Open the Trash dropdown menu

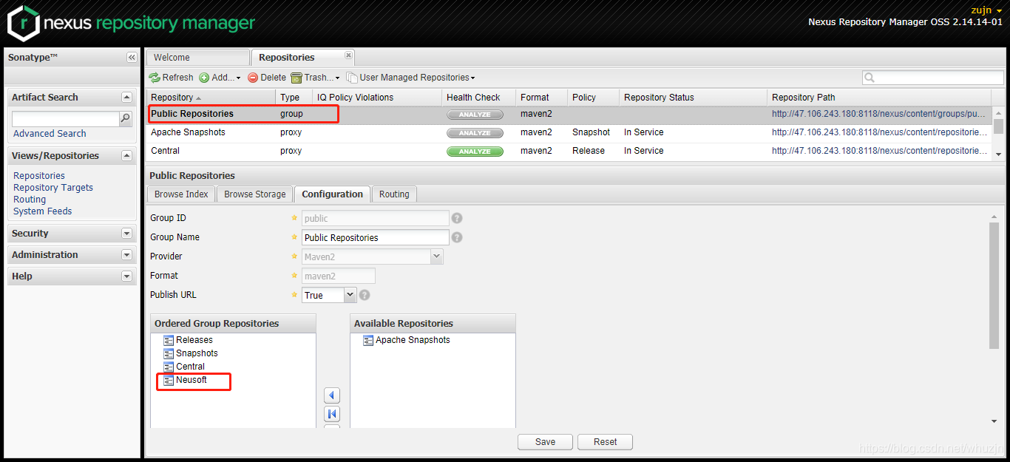315,78
